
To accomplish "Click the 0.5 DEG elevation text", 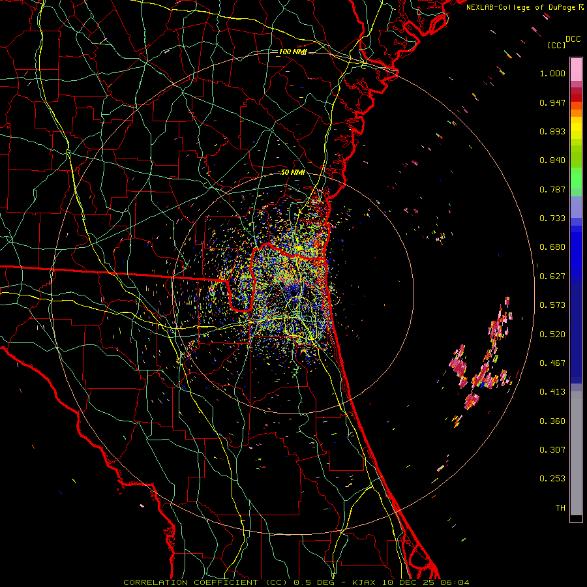I will 314,582.
